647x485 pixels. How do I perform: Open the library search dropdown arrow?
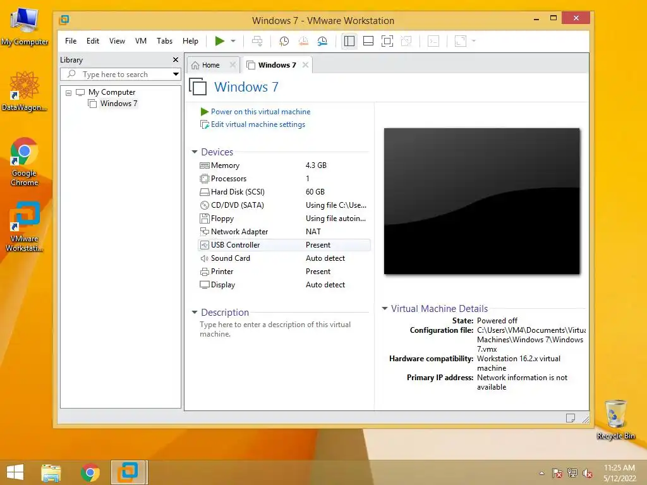(x=176, y=75)
